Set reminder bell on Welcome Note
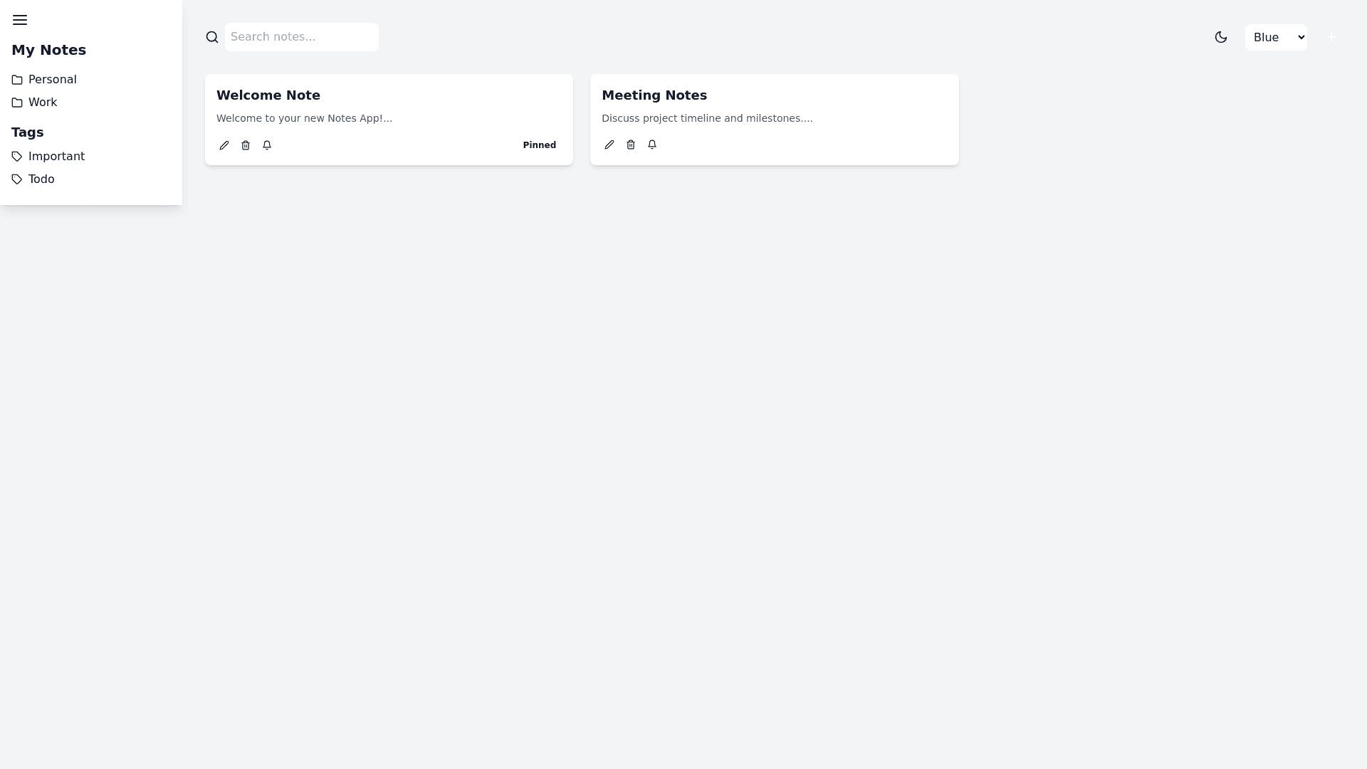The image size is (1367, 769). click(x=267, y=145)
